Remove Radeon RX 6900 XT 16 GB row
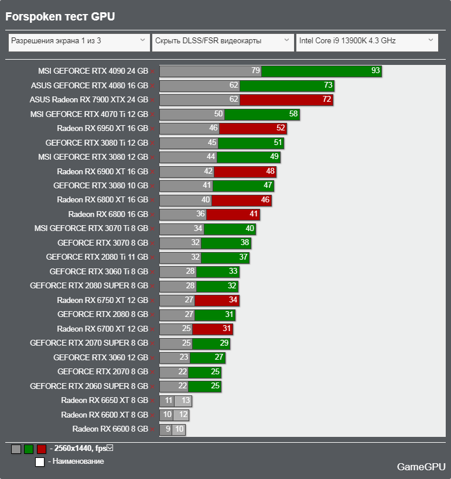Image resolution: width=451 pixels, height=479 pixels. pos(152,172)
